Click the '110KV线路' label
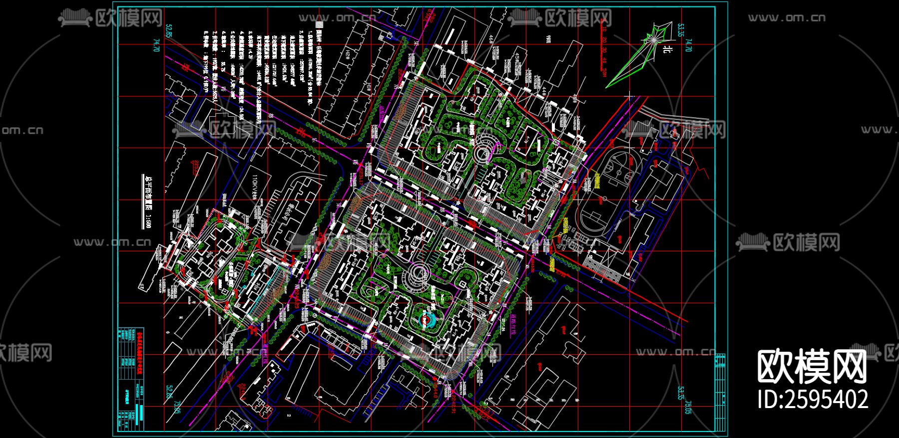Image resolution: width=899 pixels, height=438 pixels. point(255,188)
